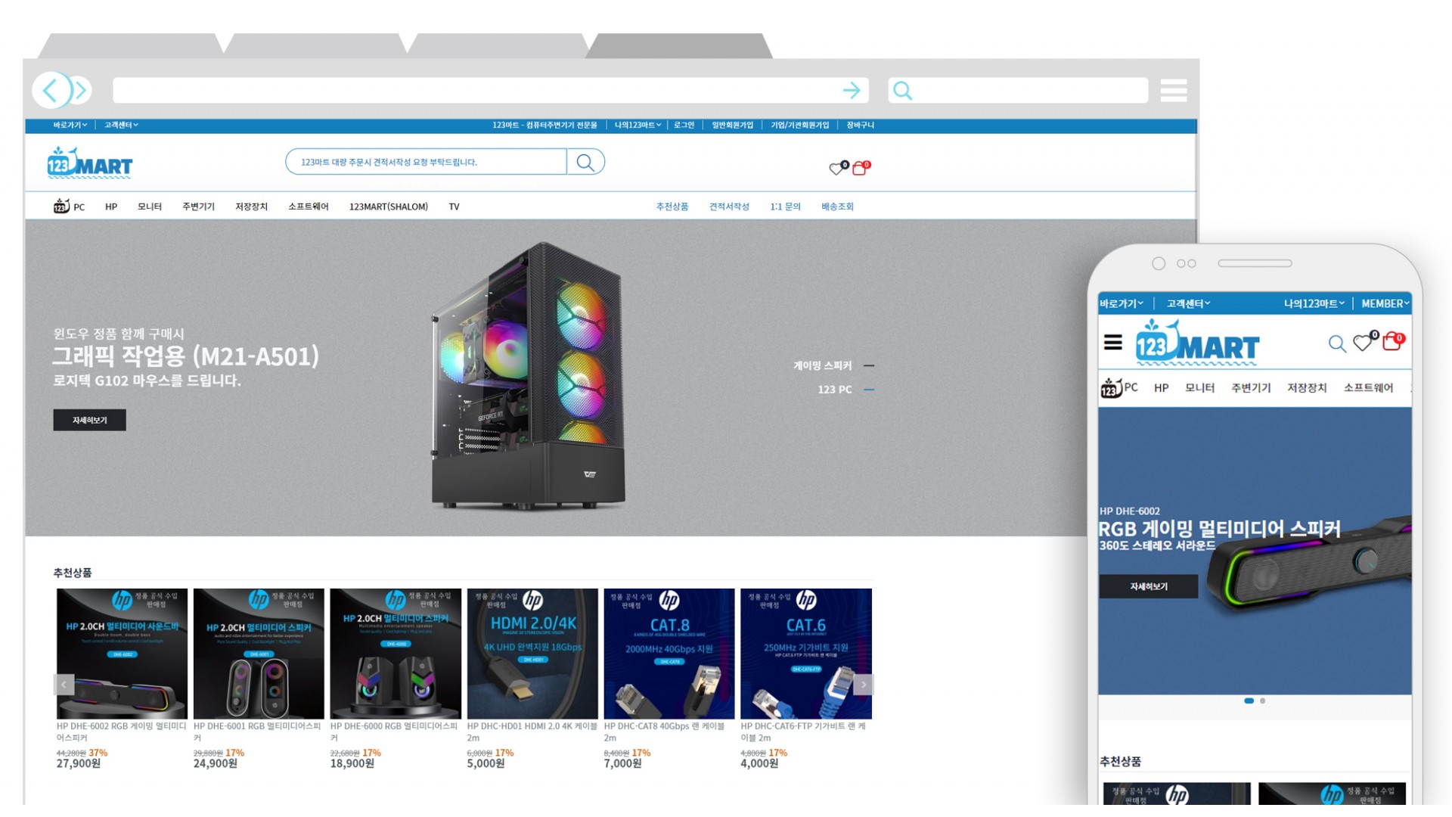Open HP DHE-6001 RGB speaker product thumbnail
Screen dimensions: 1452x817
[x=259, y=654]
